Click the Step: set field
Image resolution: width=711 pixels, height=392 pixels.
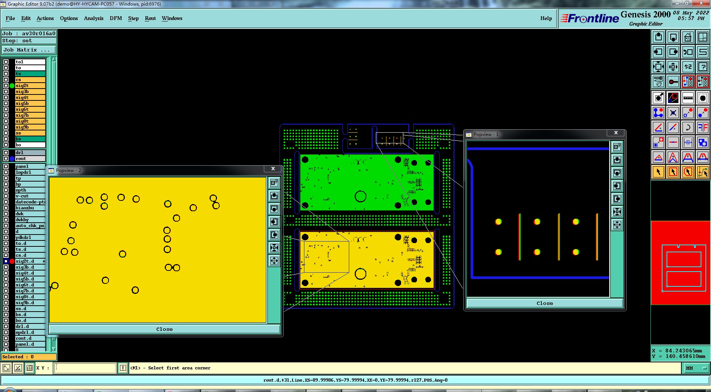click(29, 41)
